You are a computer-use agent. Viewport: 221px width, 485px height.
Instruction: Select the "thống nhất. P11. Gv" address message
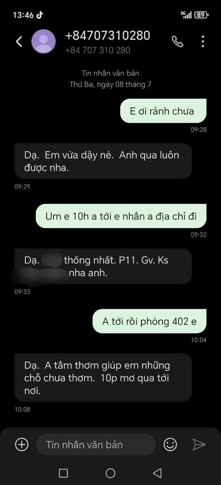point(103,266)
